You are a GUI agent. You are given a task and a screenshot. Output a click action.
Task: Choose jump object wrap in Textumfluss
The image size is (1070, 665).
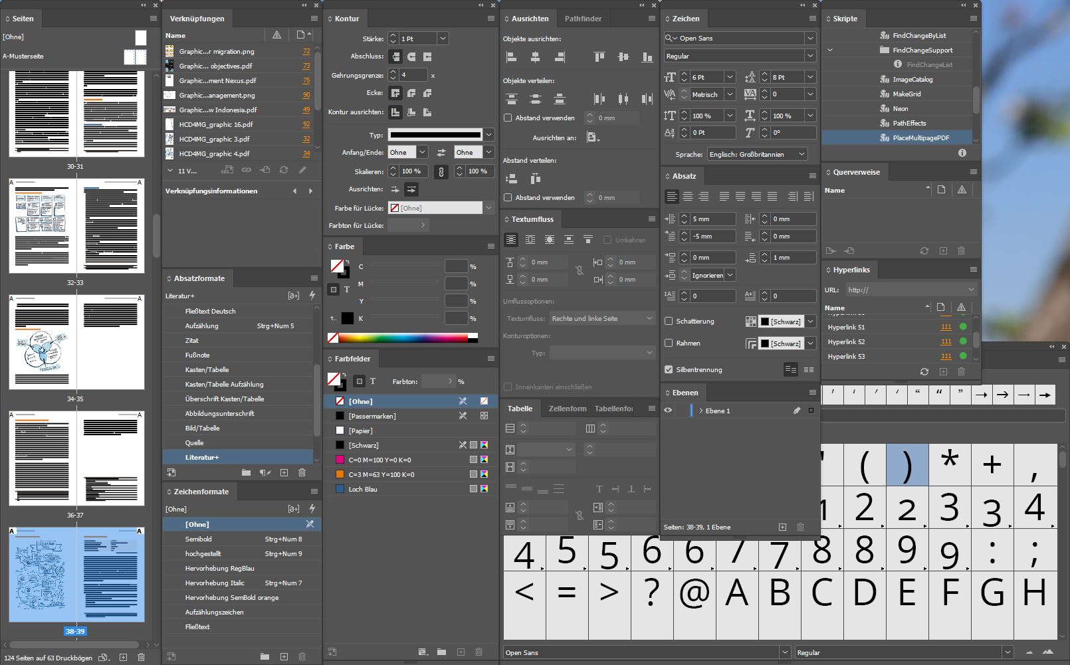pos(569,239)
